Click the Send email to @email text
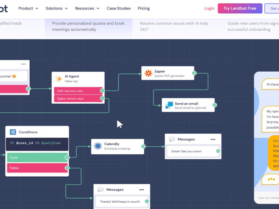Viewport: 279px width, 209px height. [190, 108]
